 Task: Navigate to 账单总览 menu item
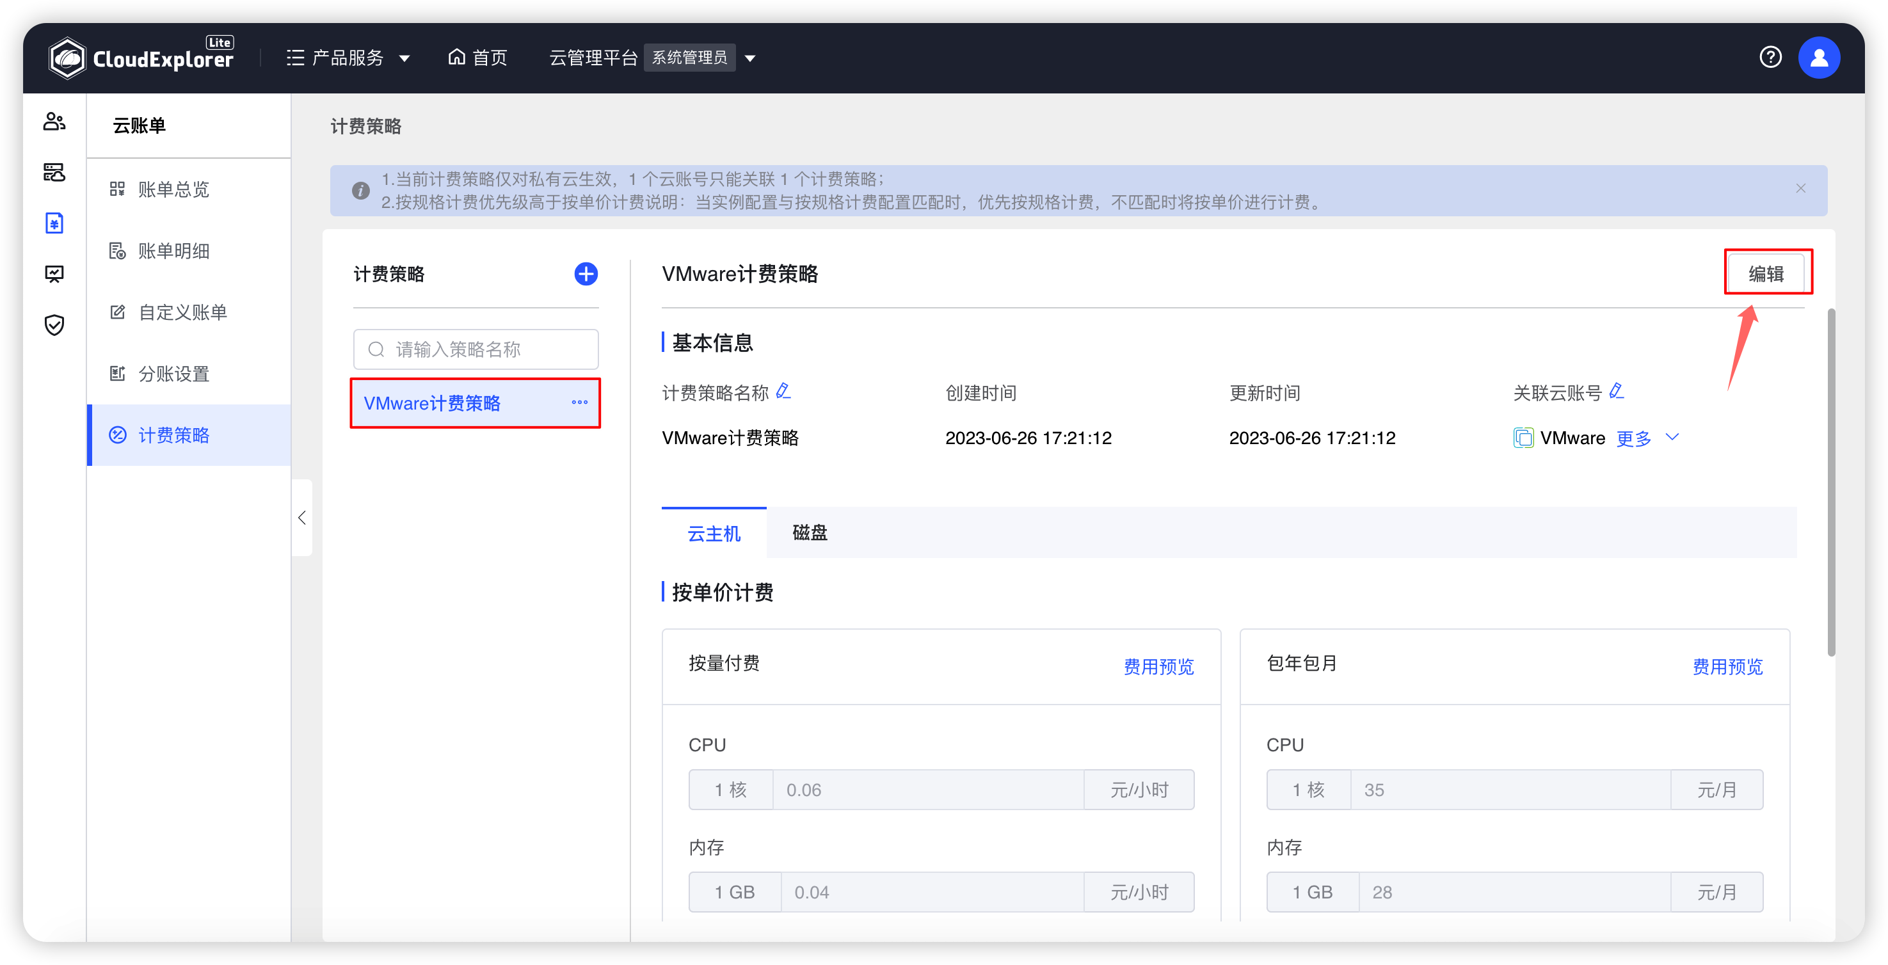(x=189, y=190)
